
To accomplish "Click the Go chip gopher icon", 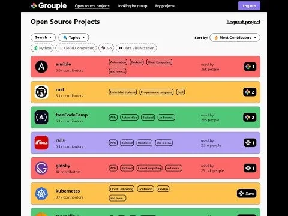I will point(103,48).
